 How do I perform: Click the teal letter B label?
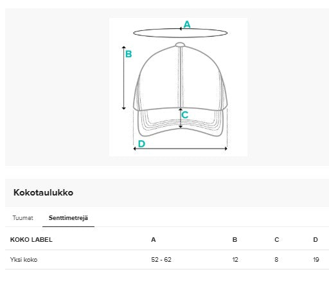click(129, 54)
